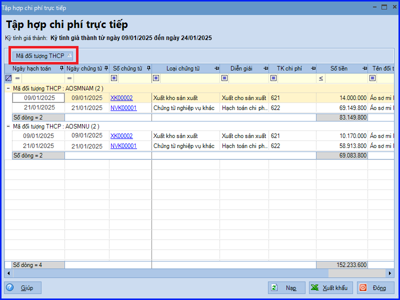This screenshot has height=300, width=400.
Task: Click the Excel icon on the Xuất khẩu button
Action: pyautogui.click(x=314, y=287)
